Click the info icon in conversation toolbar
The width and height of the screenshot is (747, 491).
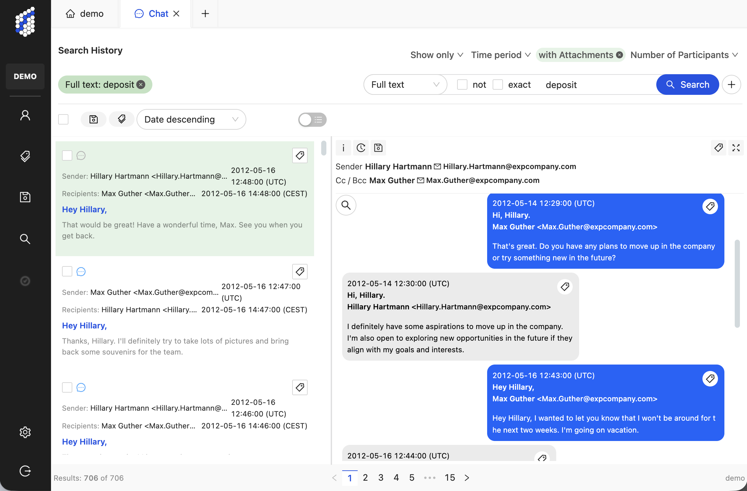click(343, 148)
